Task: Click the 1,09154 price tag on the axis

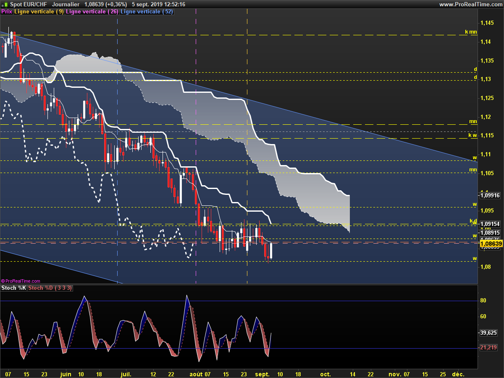Action: (490, 224)
